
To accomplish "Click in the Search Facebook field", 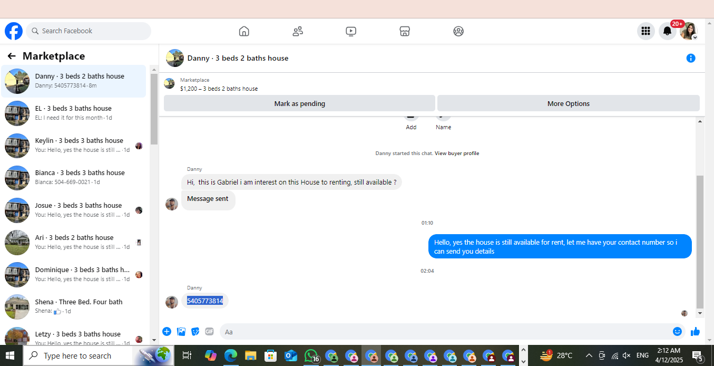I will click(89, 31).
